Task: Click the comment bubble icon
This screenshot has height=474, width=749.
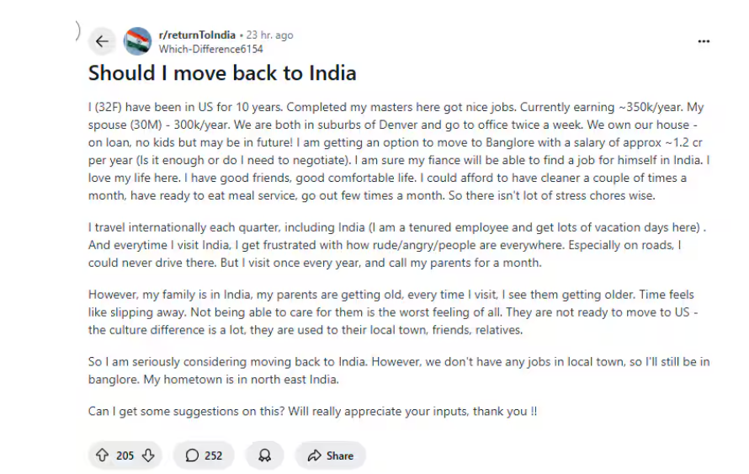Action: [x=192, y=455]
